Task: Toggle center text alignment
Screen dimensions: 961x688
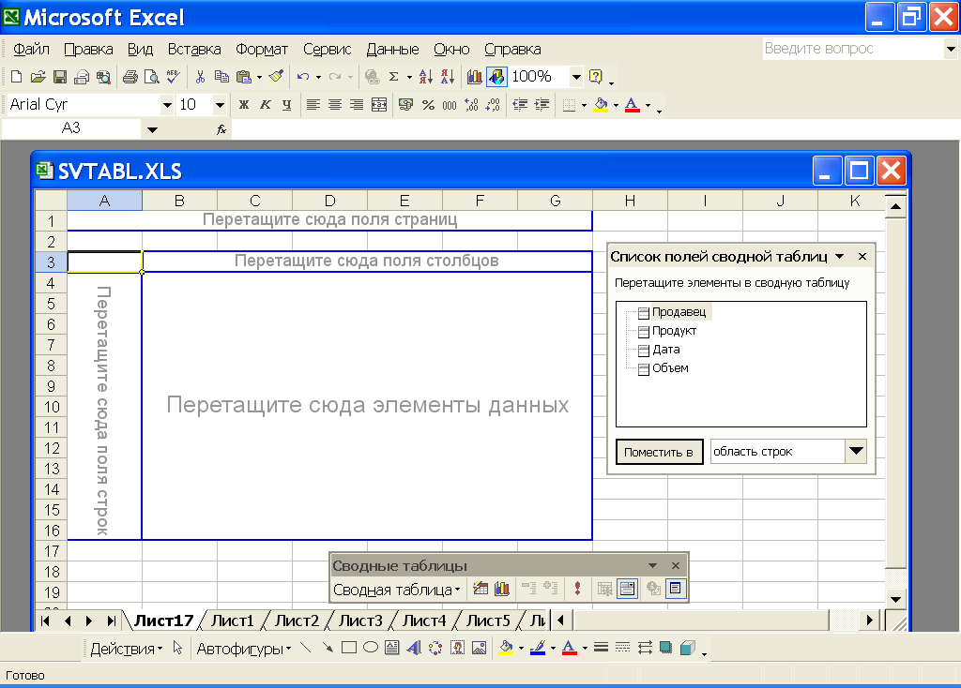Action: coord(335,105)
